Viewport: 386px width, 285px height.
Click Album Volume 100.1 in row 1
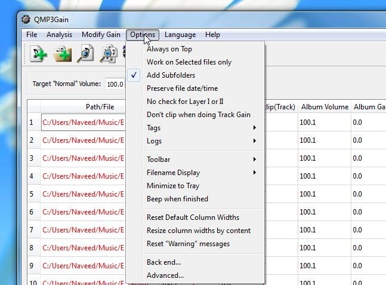pos(325,122)
